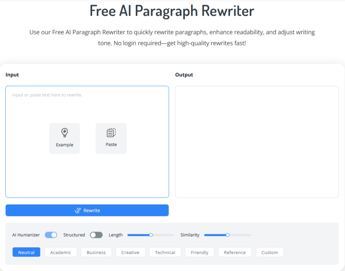Image resolution: width=345 pixels, height=271 pixels.
Task: Select the Technical tone
Action: click(165, 252)
